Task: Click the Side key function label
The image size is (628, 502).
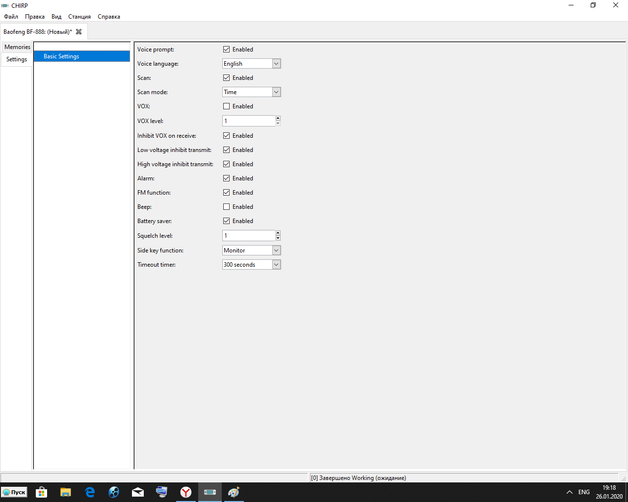Action: click(x=160, y=251)
